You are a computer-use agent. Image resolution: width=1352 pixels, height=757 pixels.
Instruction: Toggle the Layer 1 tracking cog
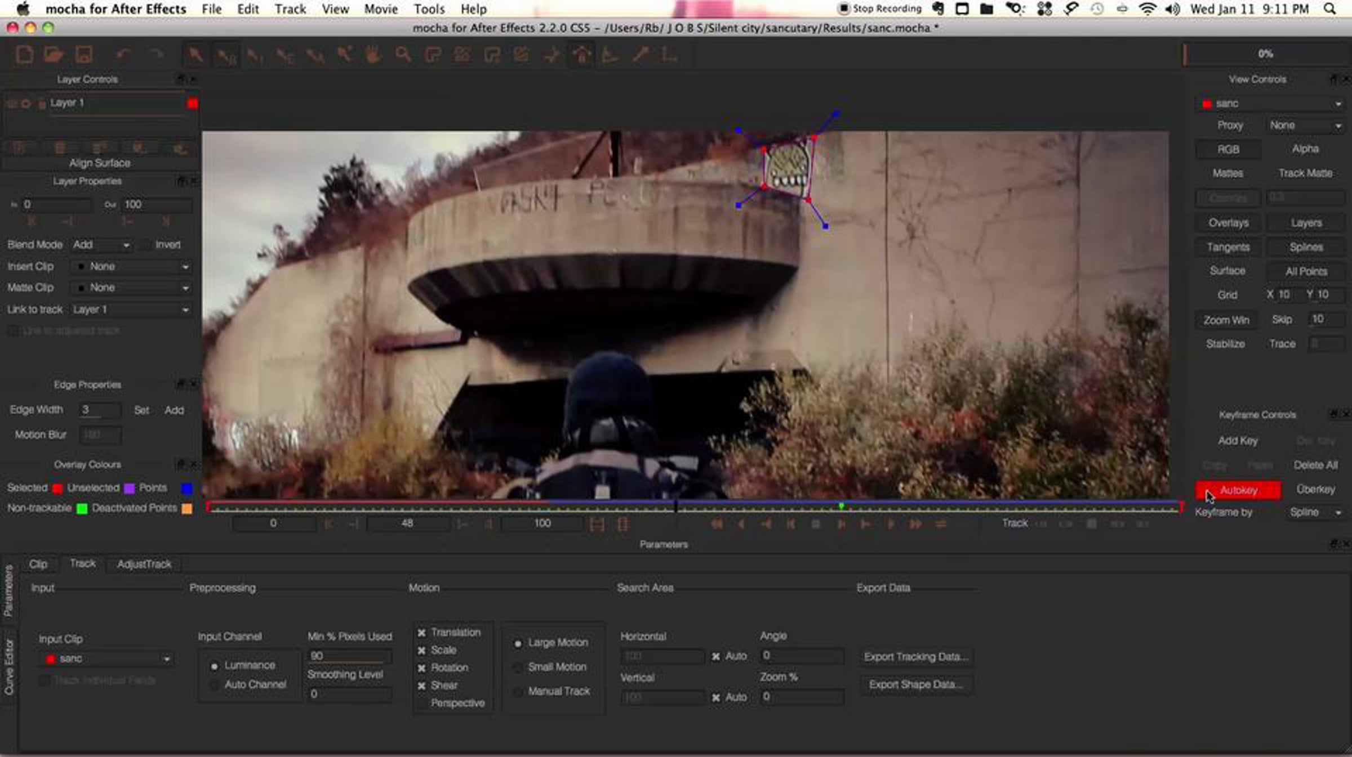[26, 104]
